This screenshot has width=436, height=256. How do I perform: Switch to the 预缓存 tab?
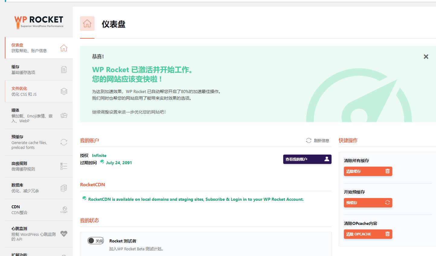coord(39,142)
